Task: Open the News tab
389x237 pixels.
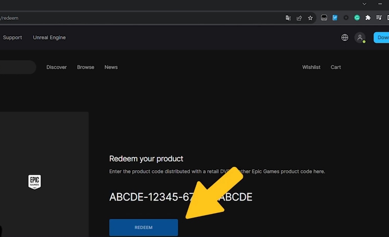Action: [x=111, y=67]
